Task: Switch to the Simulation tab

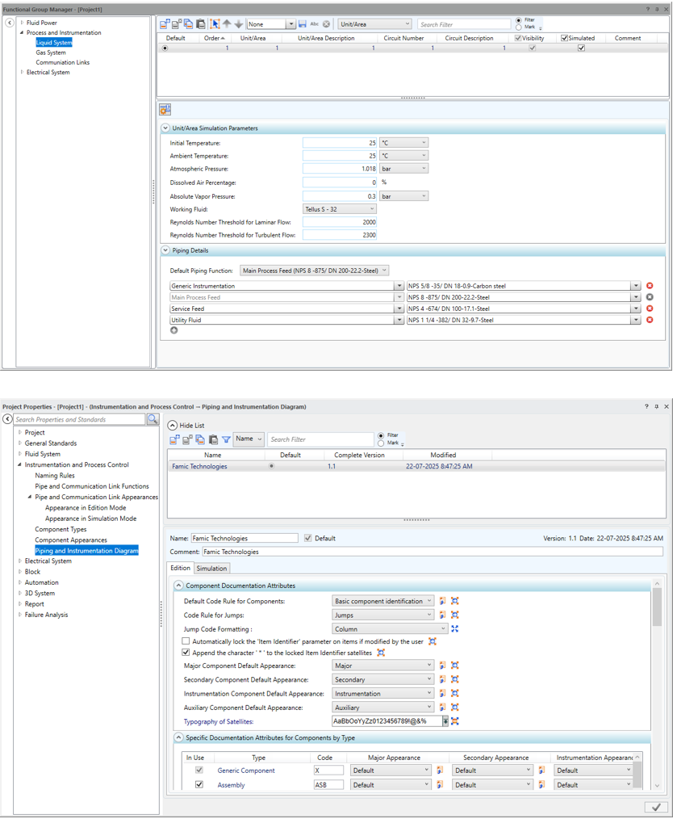Action: click(x=211, y=568)
